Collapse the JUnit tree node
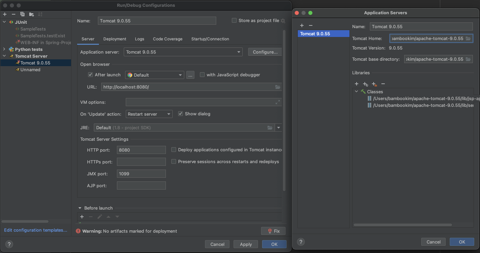This screenshot has height=253, width=480. [x=4, y=22]
